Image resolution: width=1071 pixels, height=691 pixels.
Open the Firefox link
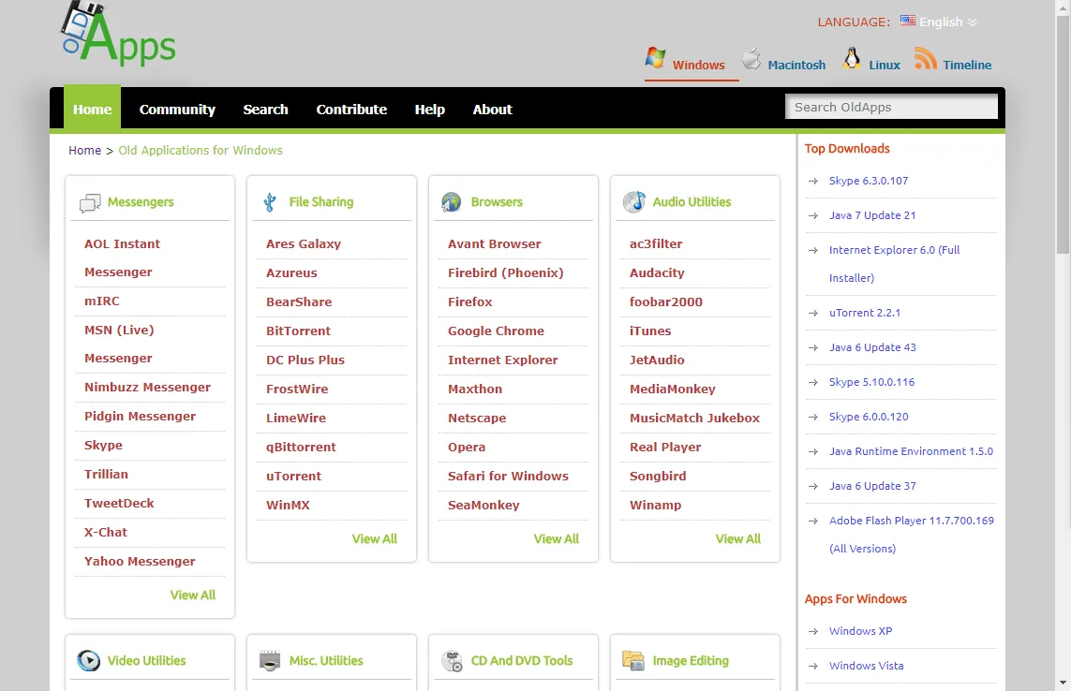470,301
